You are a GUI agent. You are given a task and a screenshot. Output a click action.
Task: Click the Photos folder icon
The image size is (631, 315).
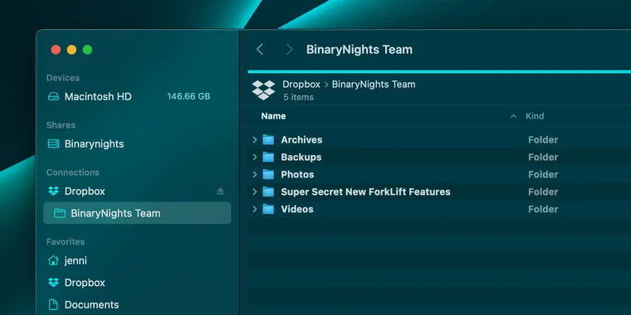coord(268,174)
